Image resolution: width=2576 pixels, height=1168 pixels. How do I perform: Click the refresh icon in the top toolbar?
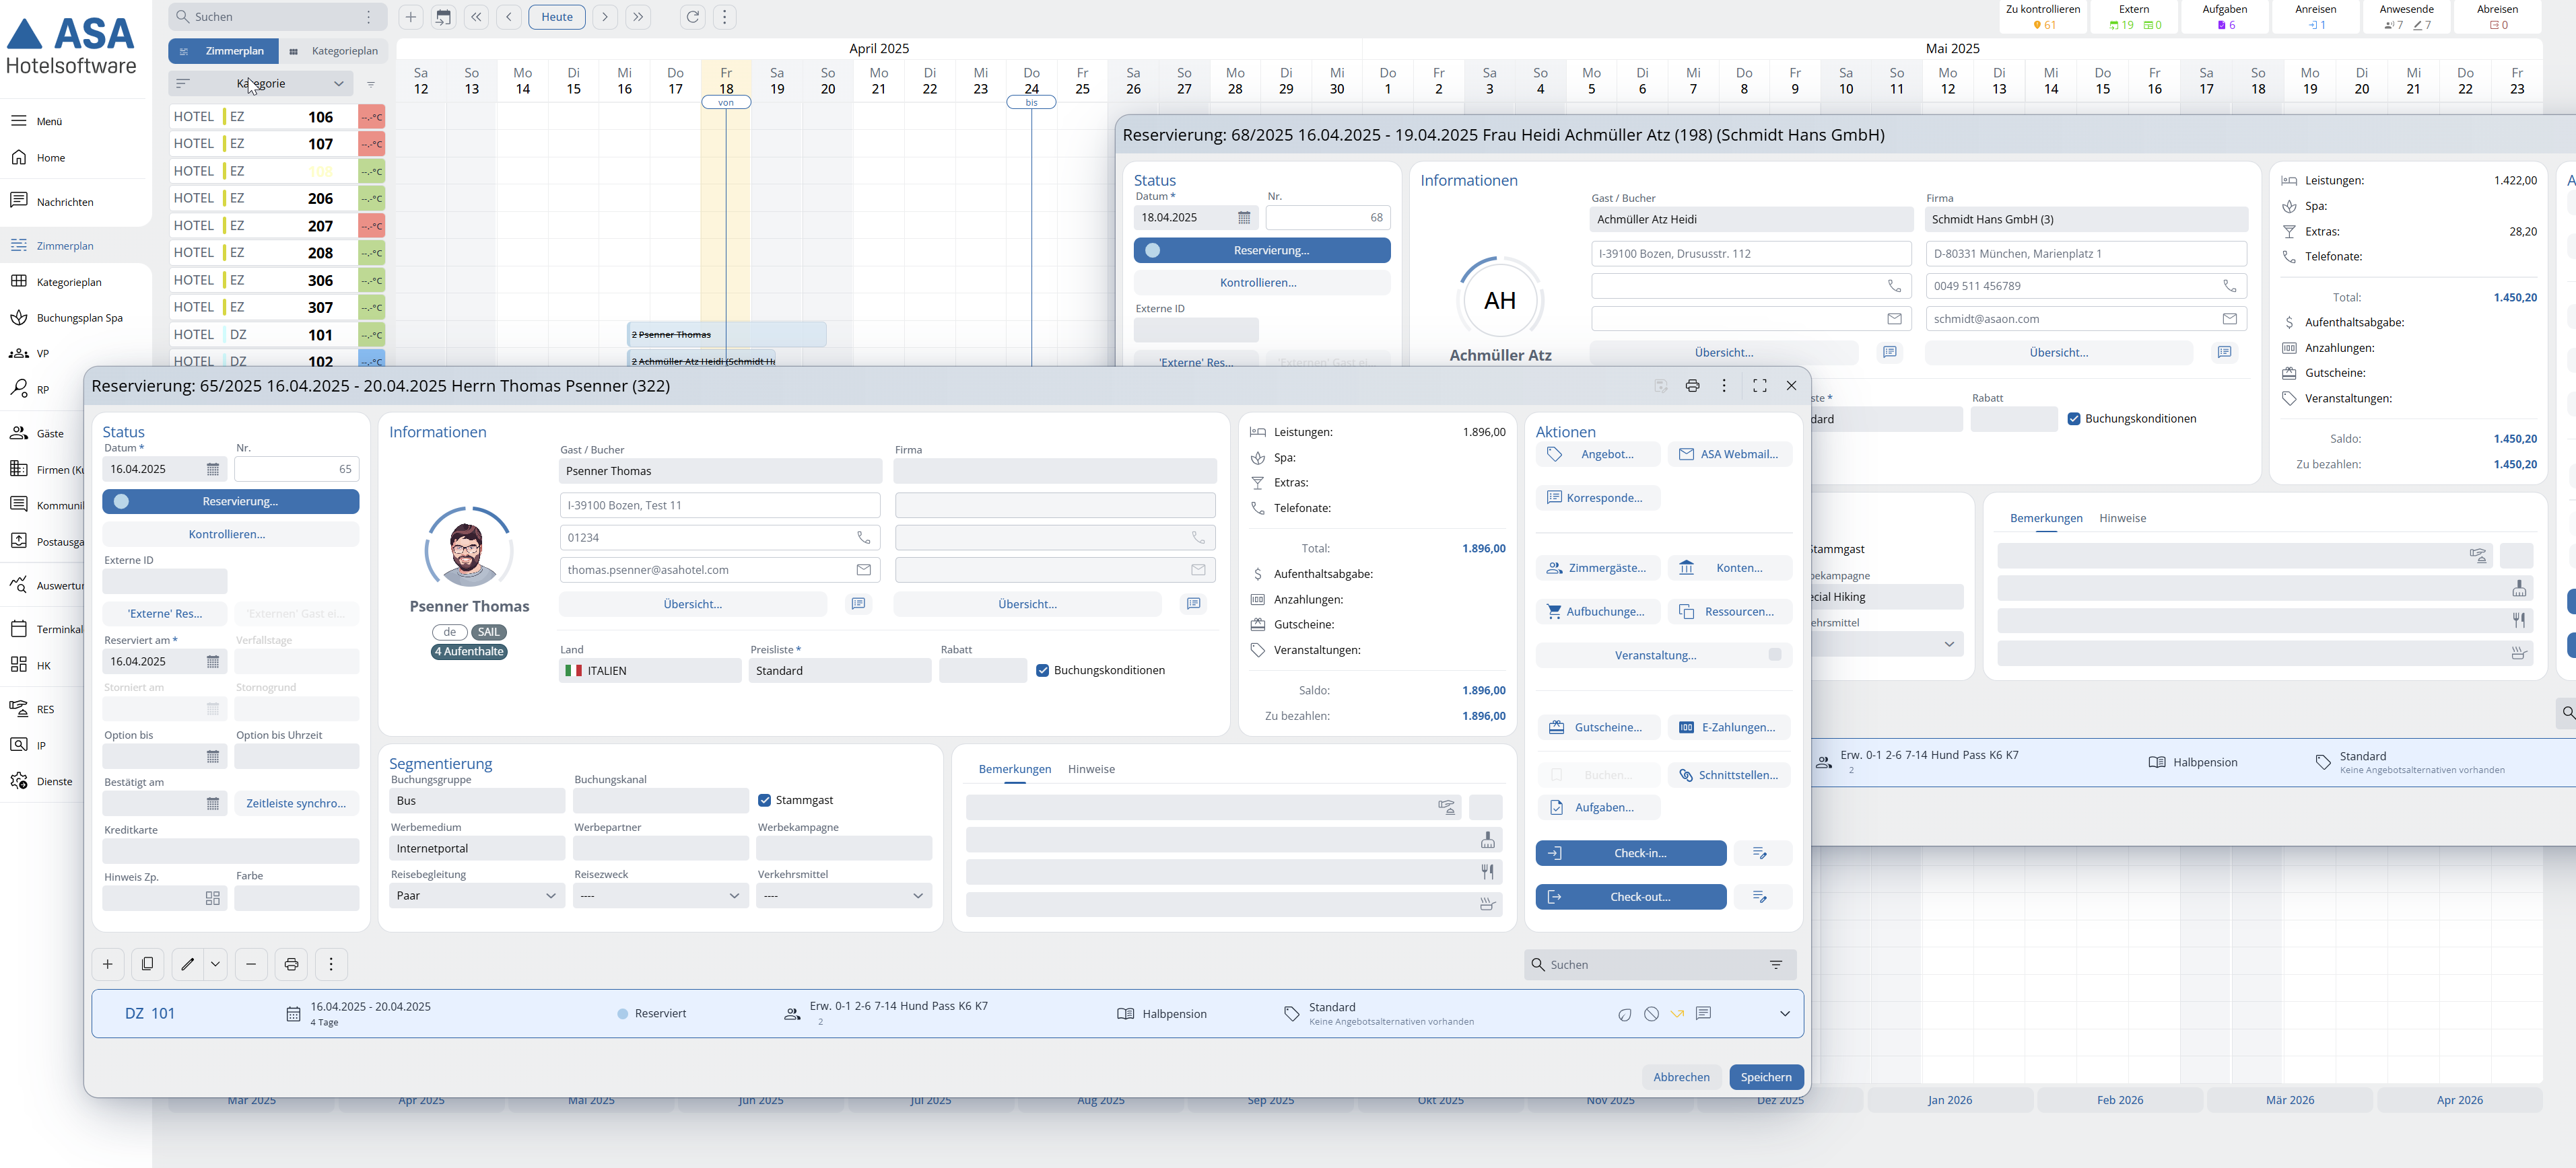pos(692,17)
